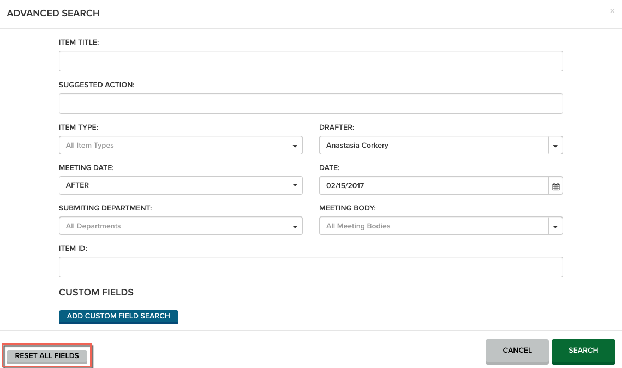Run the search with the green Search button
The image size is (622, 368).
point(583,351)
